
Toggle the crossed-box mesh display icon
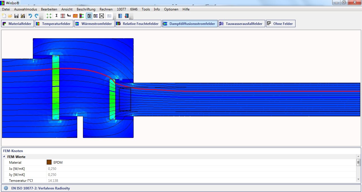pos(102,16)
